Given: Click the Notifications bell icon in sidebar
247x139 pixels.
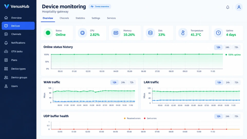Looking at the screenshot, I should tap(6, 43).
